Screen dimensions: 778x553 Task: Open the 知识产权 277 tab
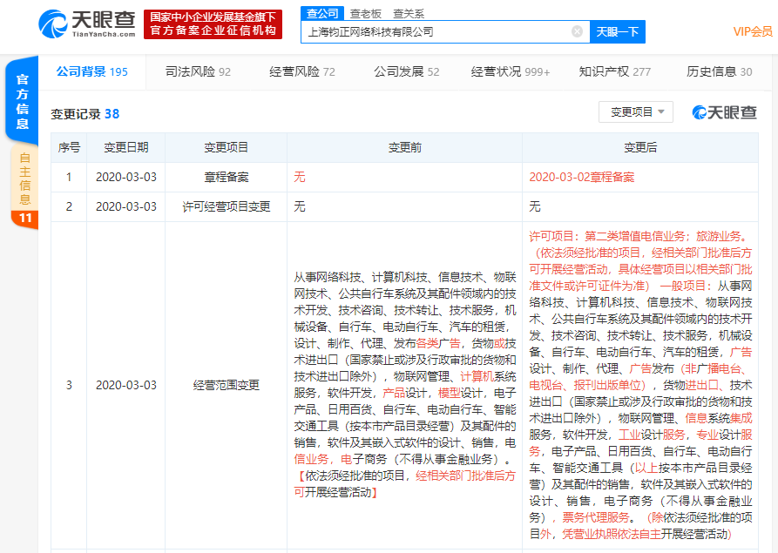coord(614,72)
